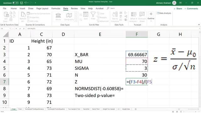Click the Flash Fill icon
This screenshot has width=201, height=113.
[x=121, y=13]
